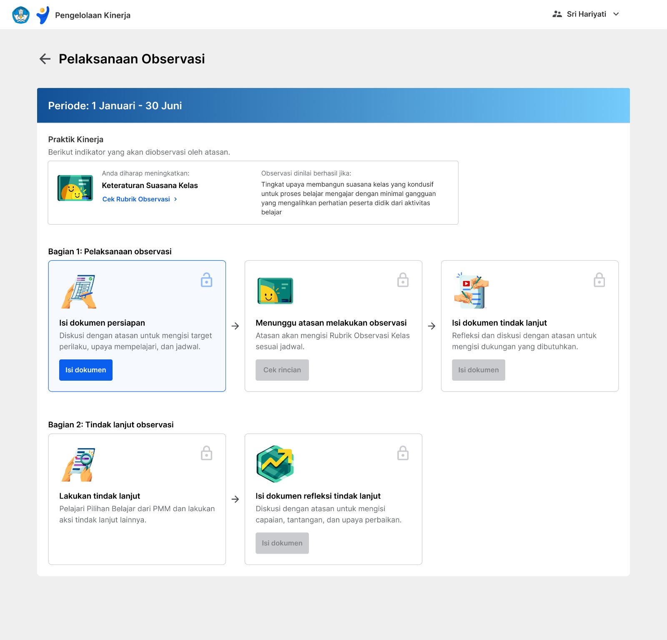This screenshot has height=640, width=667.
Task: Click the Kemdikbud logo in header
Action: (x=21, y=15)
